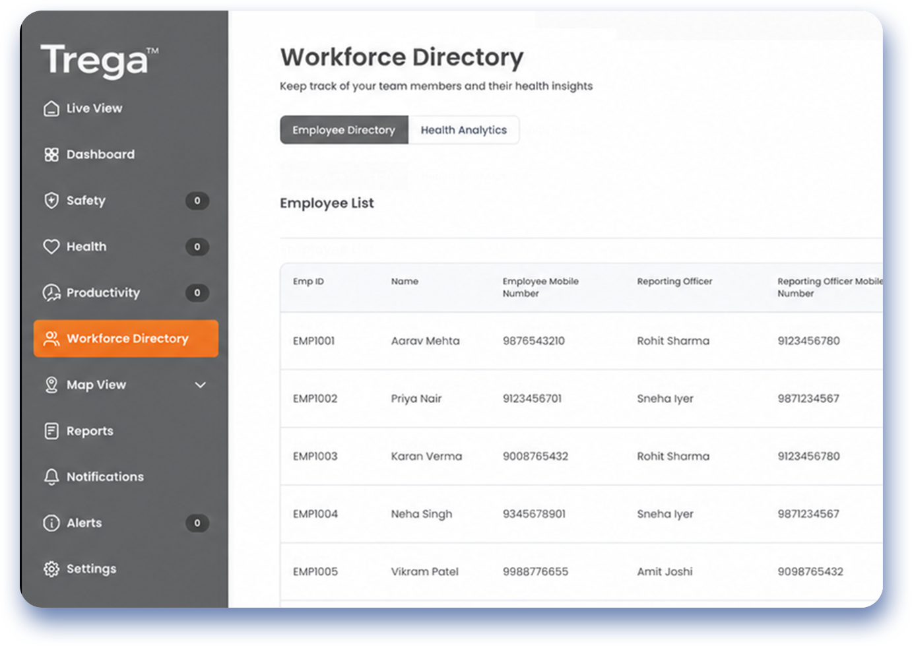Click mobile number 9008765432
This screenshot has width=912, height=646.
pos(535,456)
